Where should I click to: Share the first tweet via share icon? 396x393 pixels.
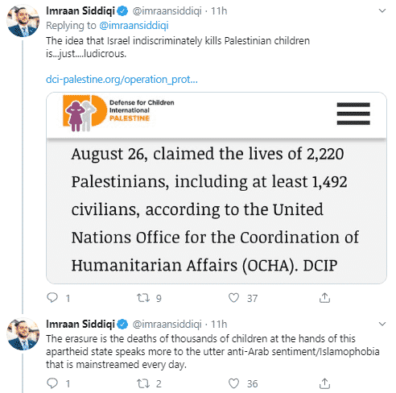click(x=324, y=298)
